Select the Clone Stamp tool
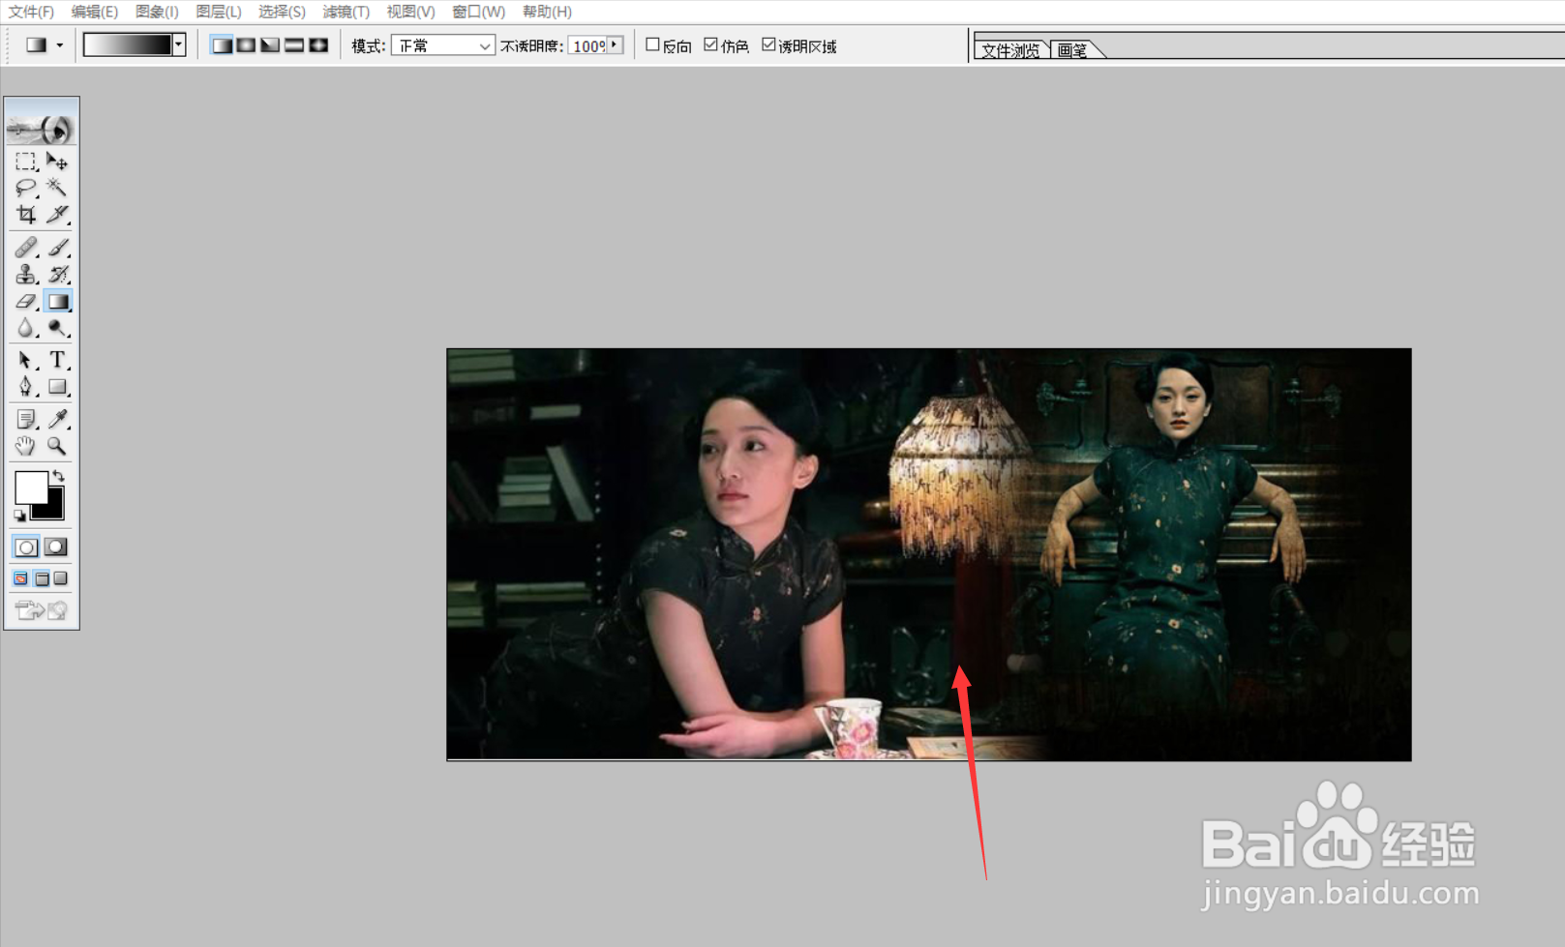Viewport: 1565px width, 947px height. (26, 275)
